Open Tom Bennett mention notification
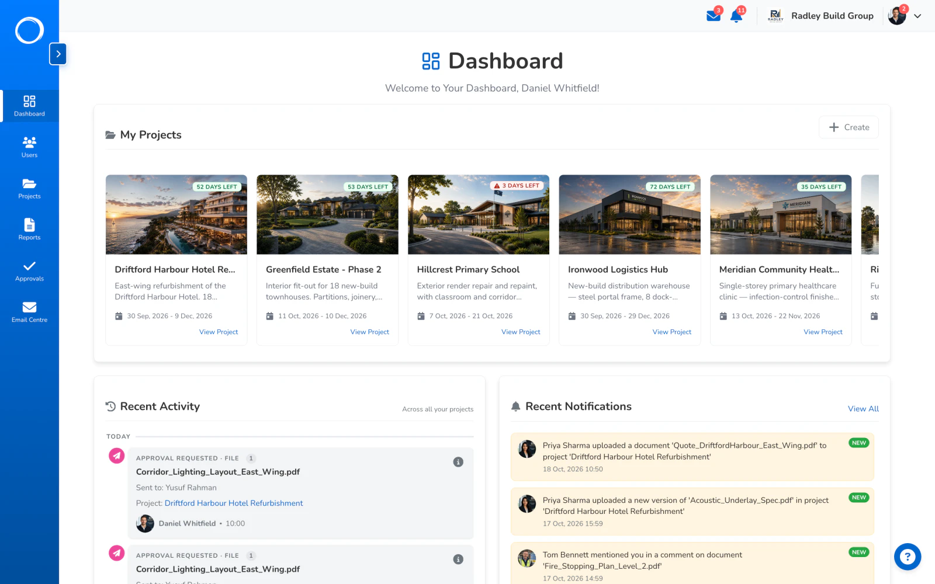The image size is (935, 584). click(692, 564)
